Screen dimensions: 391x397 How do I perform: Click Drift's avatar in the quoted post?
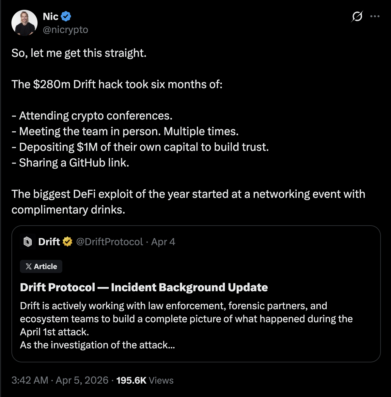28,242
